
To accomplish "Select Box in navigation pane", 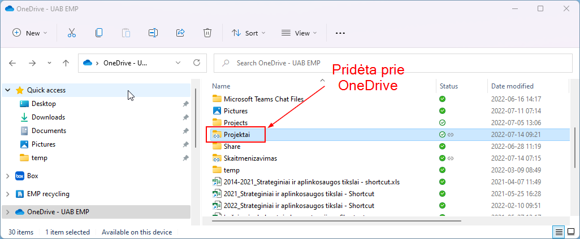I will click(x=33, y=176).
